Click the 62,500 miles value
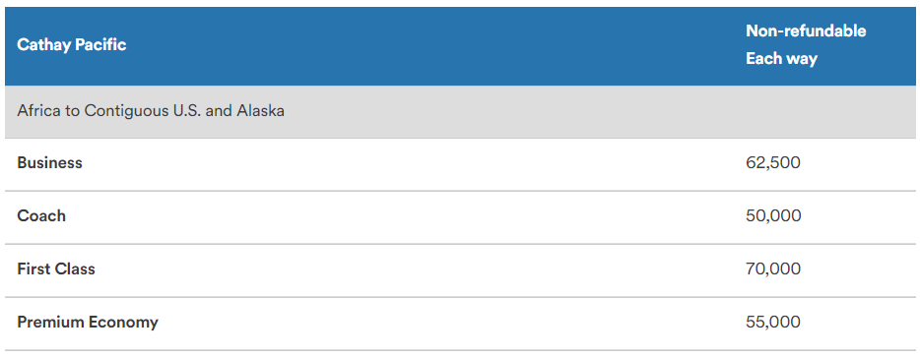This screenshot has width=920, height=357. point(772,162)
